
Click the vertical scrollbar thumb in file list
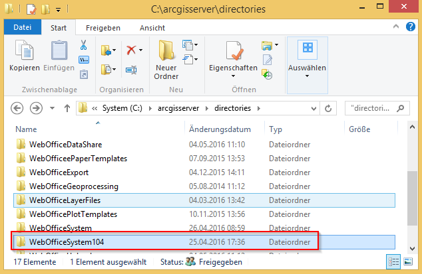click(x=412, y=198)
